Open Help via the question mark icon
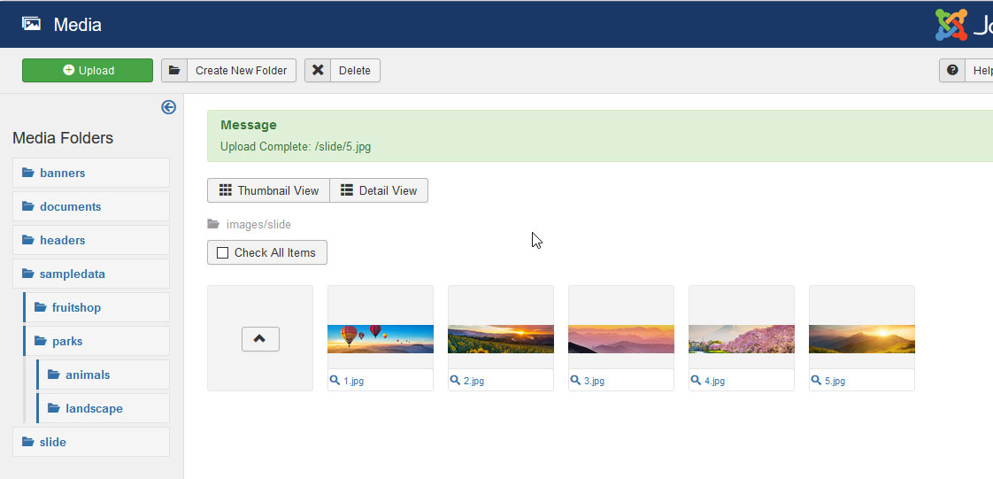The width and height of the screenshot is (993, 479). tap(952, 71)
